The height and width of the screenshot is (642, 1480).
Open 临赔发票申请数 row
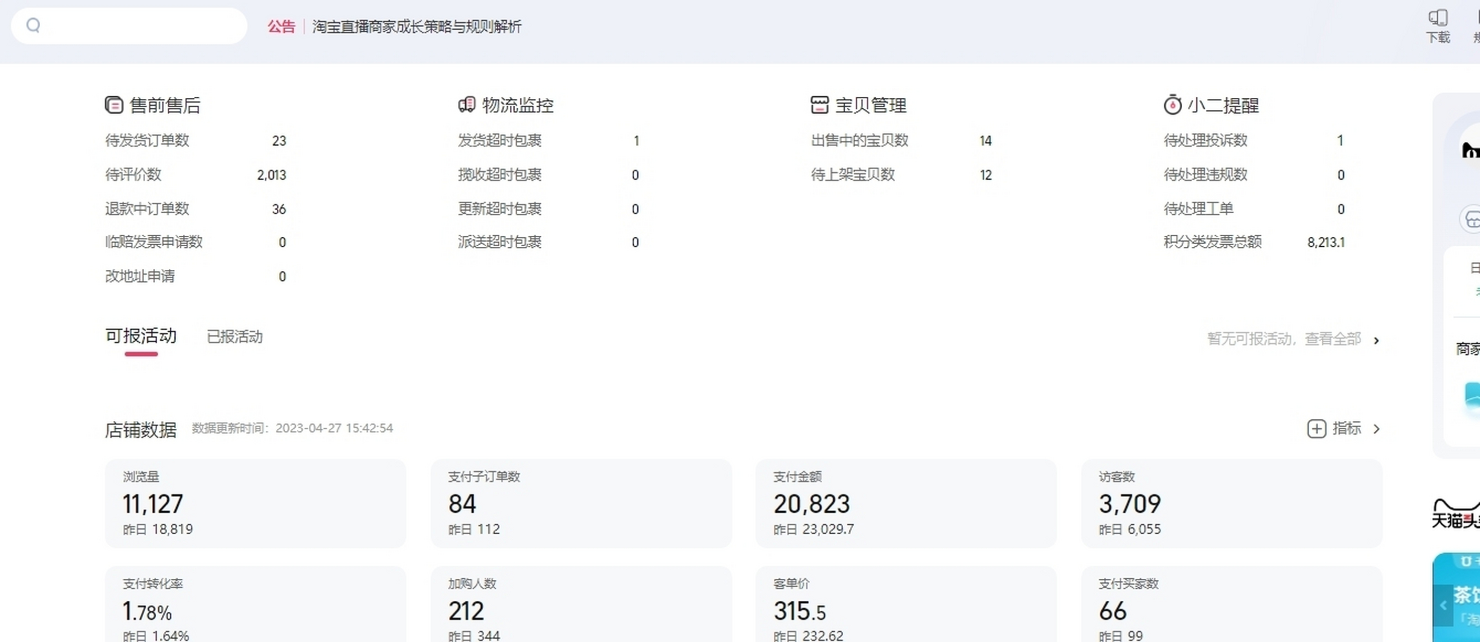point(195,242)
